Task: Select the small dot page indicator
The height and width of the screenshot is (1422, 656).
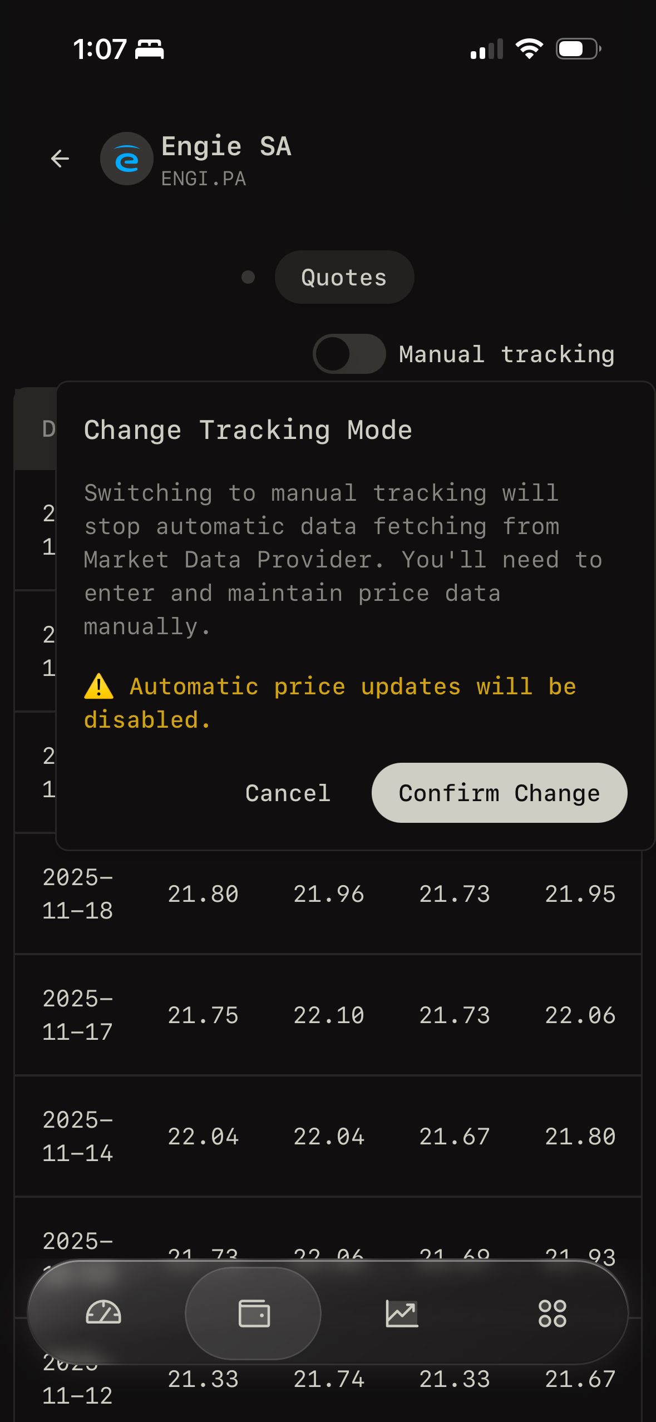Action: tap(248, 277)
